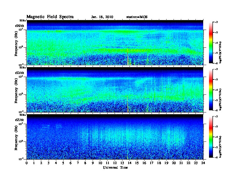
Task: Click the "-2" value on the dH/dt color bar
Action: tap(216, 22)
